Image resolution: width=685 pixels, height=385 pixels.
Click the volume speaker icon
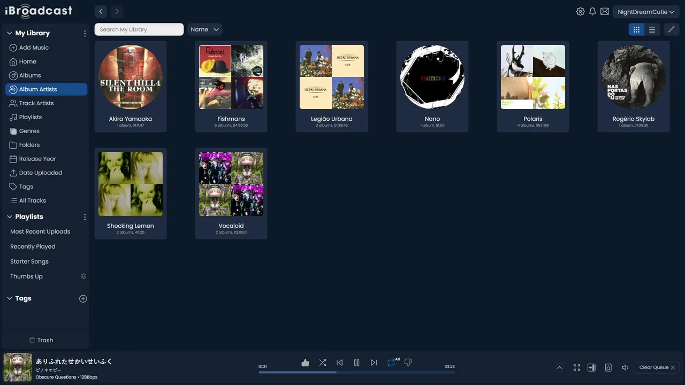pyautogui.click(x=625, y=367)
